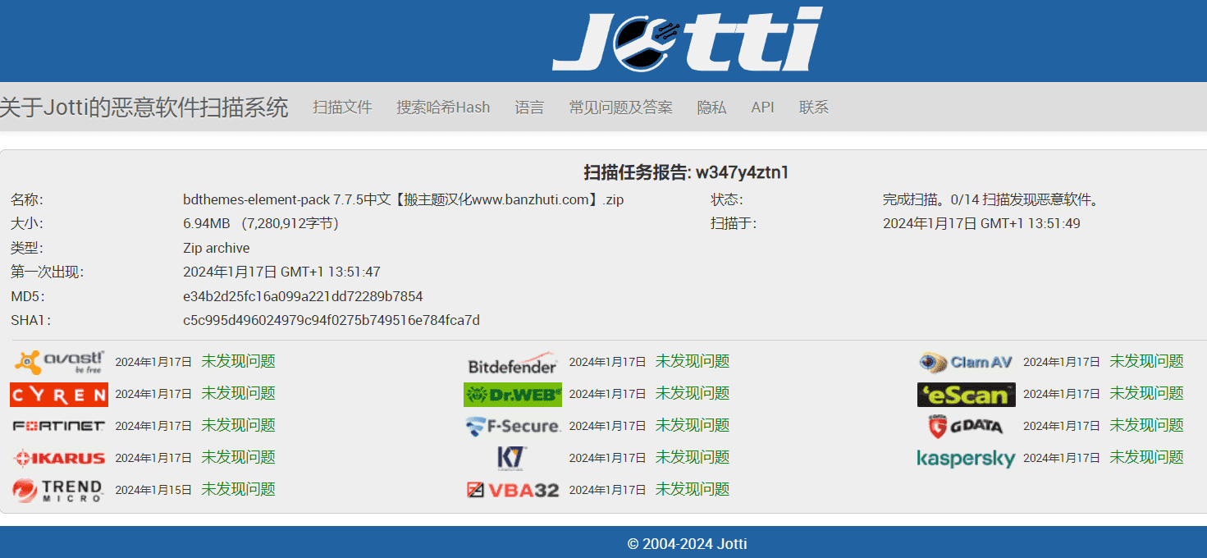Click Fortinet result 未发现问题

[x=238, y=425]
